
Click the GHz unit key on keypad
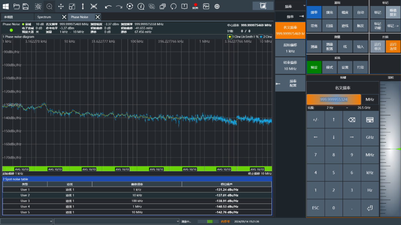[370, 137]
